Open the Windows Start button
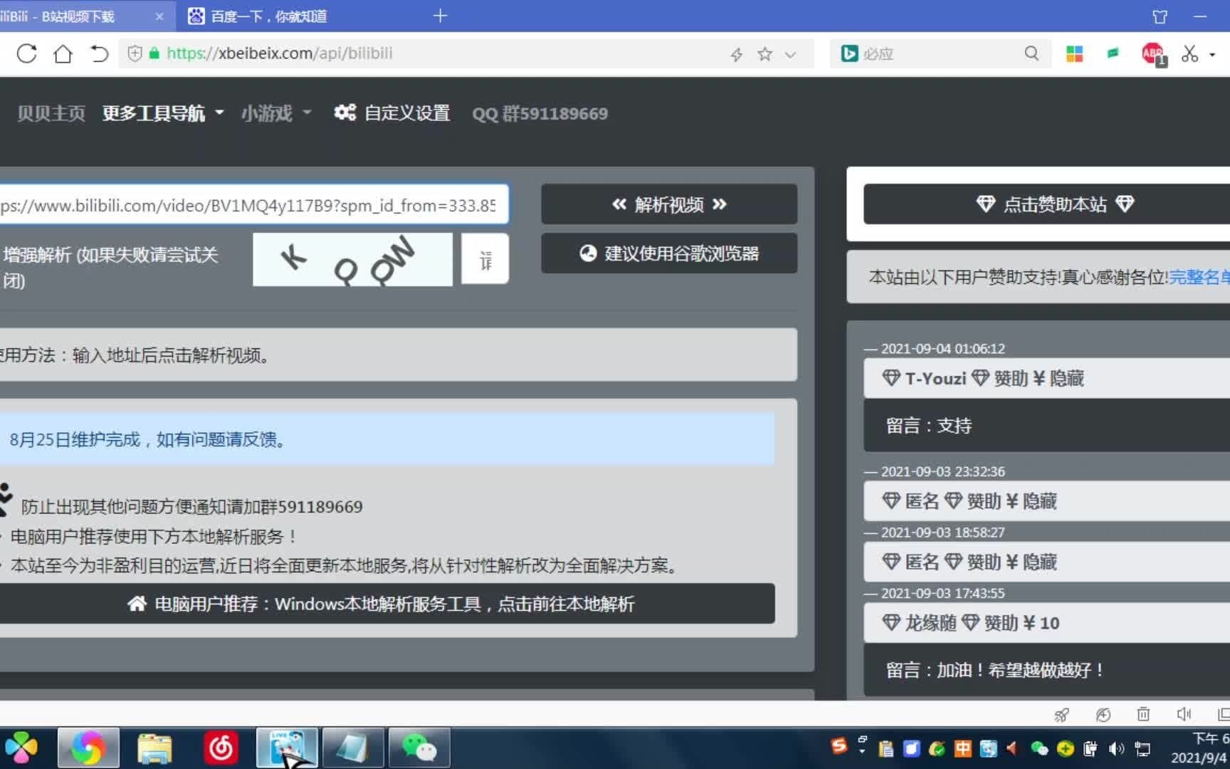 click(x=21, y=748)
